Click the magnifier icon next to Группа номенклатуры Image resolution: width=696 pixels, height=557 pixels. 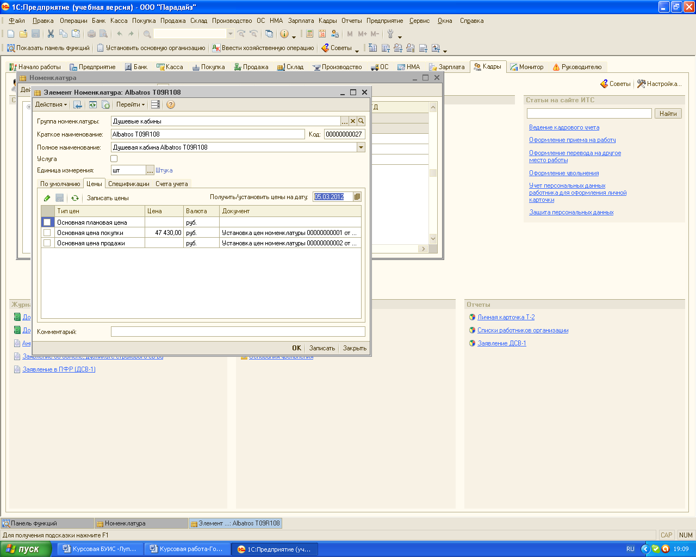[361, 121]
